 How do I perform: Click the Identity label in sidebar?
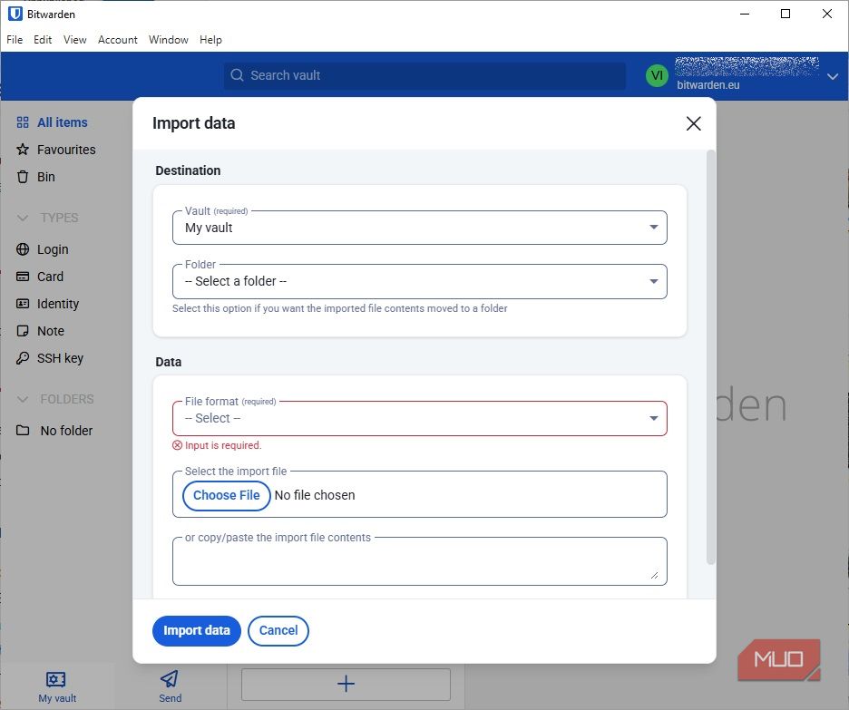click(58, 304)
